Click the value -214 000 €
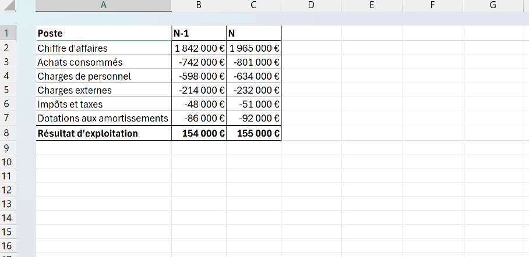This screenshot has height=257, width=529. coord(199,90)
